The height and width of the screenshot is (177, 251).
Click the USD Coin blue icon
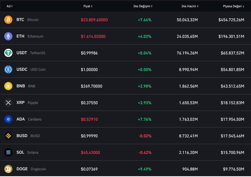click(8, 69)
